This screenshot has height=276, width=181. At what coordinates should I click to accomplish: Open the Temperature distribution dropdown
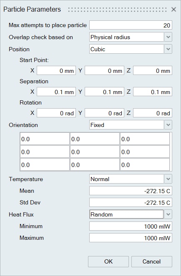click(131, 179)
